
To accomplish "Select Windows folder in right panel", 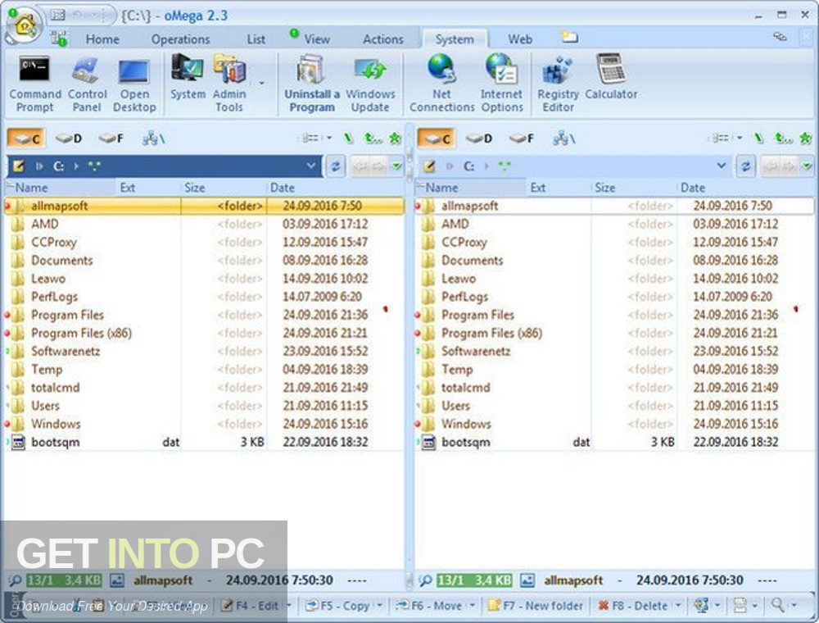I will coord(614,423).
